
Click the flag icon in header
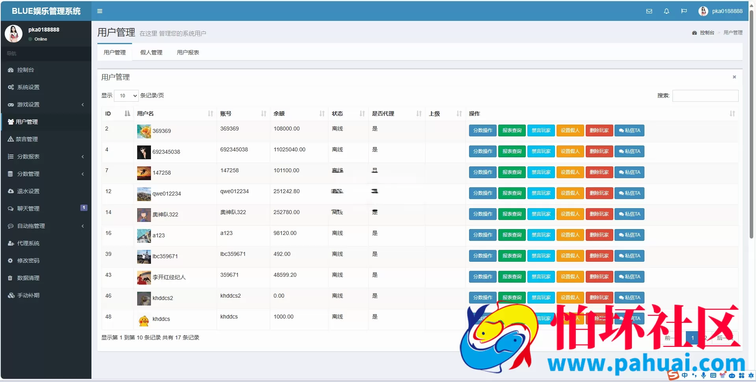click(x=684, y=11)
